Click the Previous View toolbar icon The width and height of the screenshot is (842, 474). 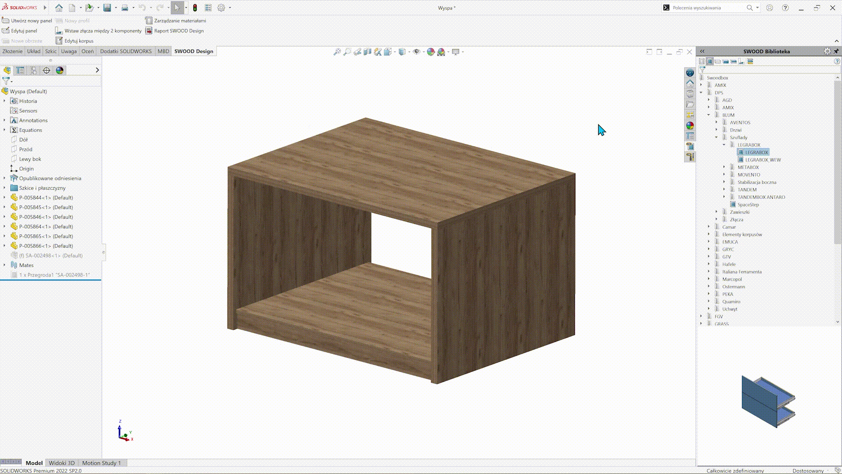(x=358, y=51)
